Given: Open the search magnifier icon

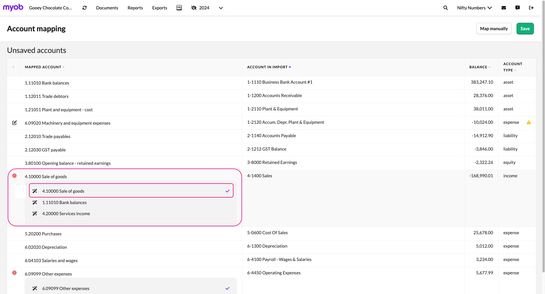Looking at the screenshot, I should (445, 8).
